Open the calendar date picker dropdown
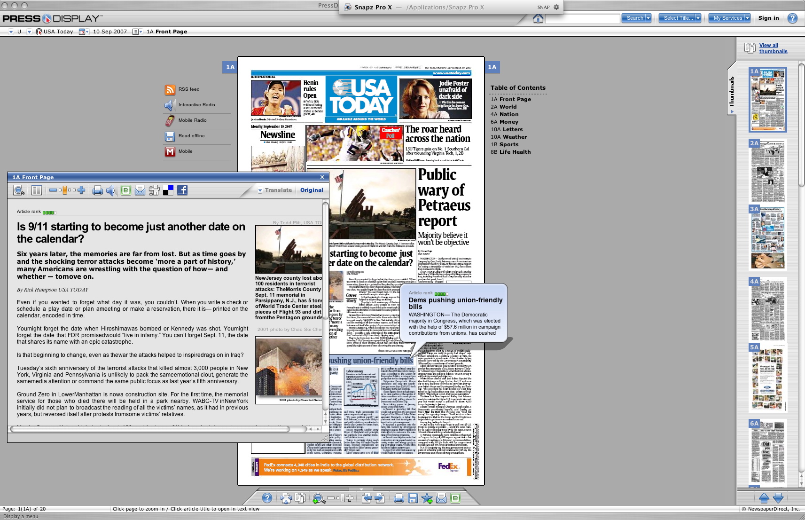805x520 pixels. (84, 32)
